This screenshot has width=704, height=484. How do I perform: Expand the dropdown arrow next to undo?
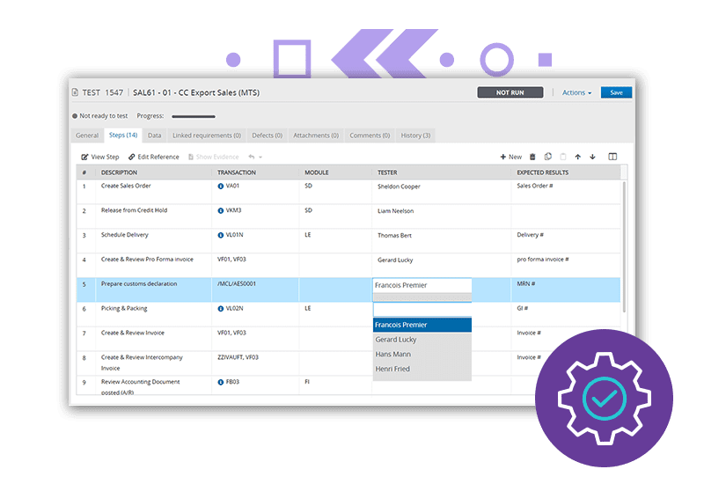pyautogui.click(x=260, y=158)
